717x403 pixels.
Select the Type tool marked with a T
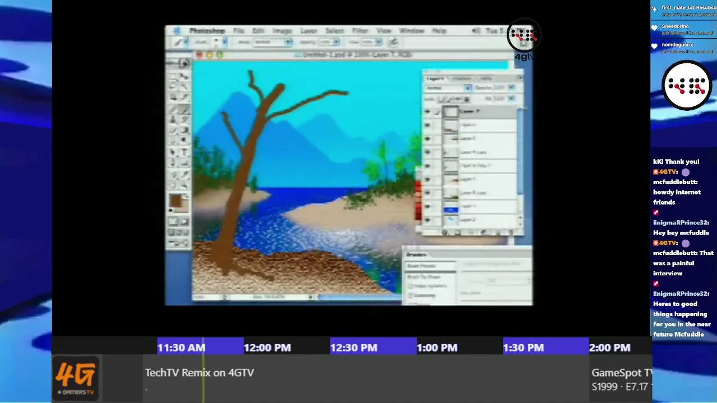(x=184, y=152)
